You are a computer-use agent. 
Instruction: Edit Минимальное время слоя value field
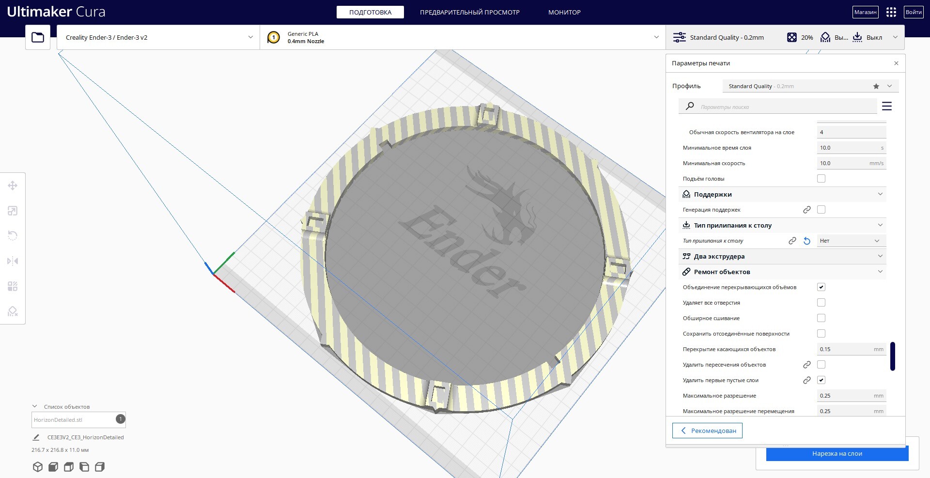click(x=851, y=148)
